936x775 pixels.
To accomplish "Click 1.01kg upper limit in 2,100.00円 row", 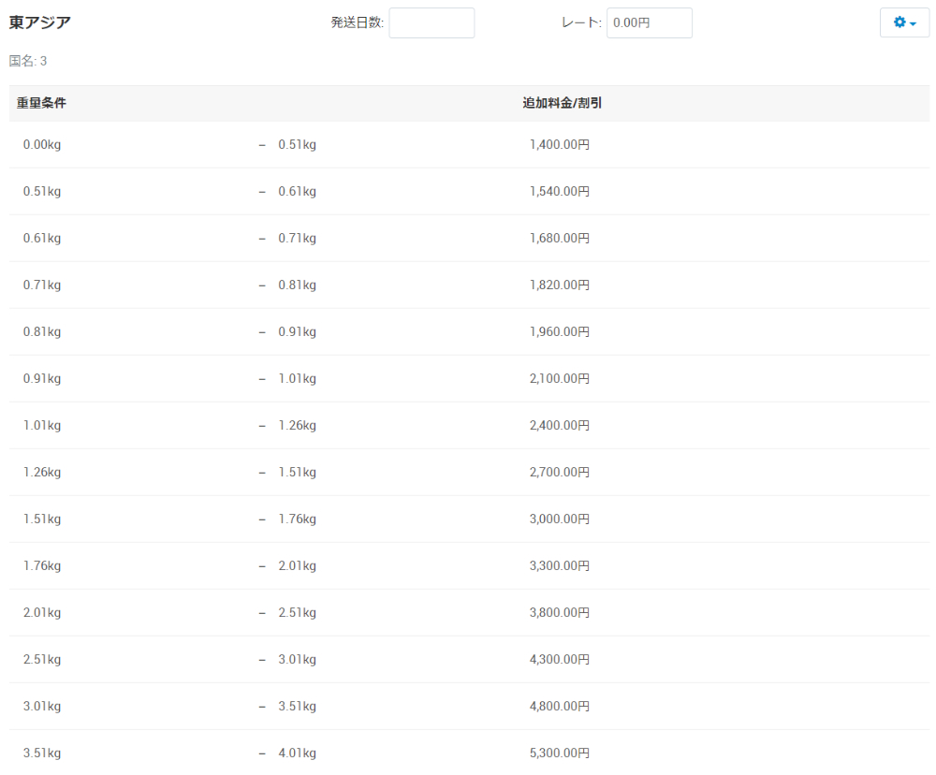I will 298,378.
